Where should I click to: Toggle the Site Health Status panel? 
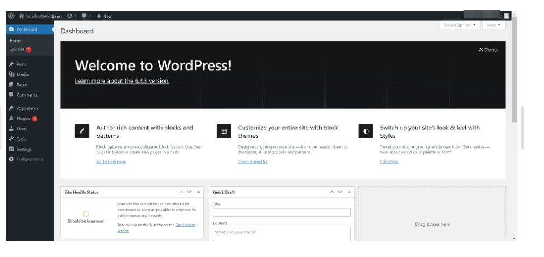pos(199,192)
